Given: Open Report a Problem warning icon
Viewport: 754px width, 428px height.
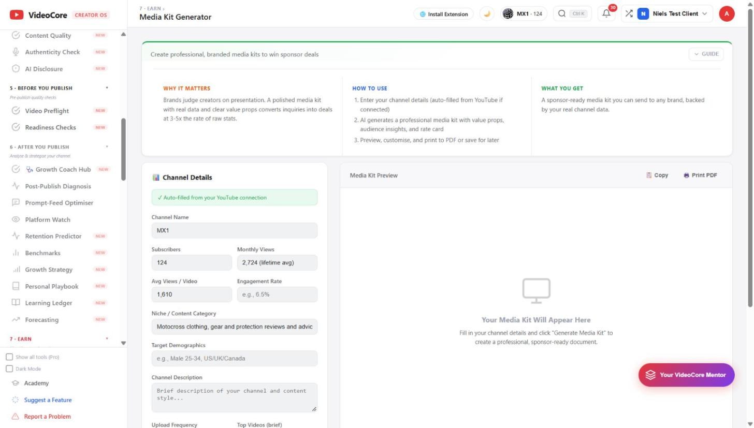Looking at the screenshot, I should click(16, 417).
